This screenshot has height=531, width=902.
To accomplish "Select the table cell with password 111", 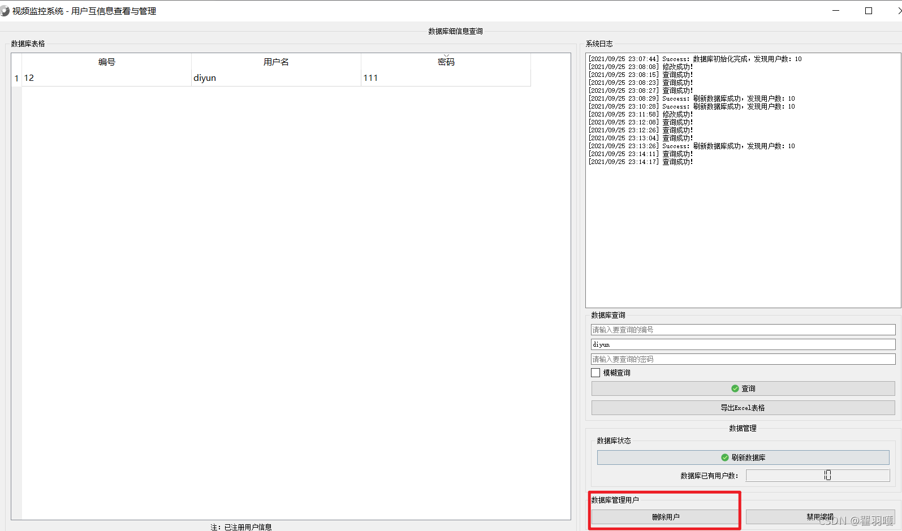I will click(446, 78).
